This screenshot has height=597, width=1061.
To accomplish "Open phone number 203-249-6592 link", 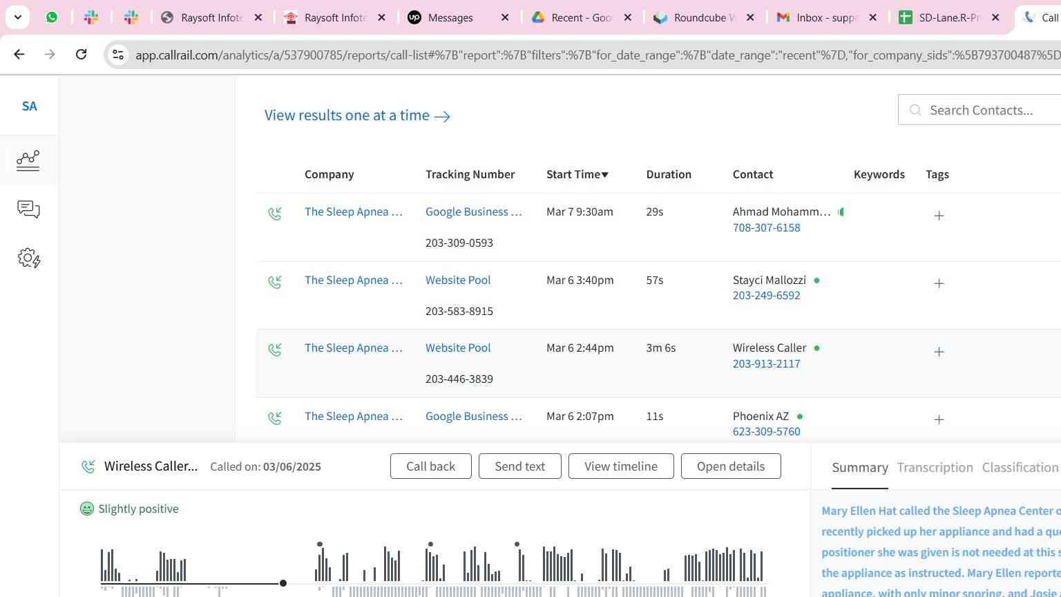I will [x=767, y=295].
